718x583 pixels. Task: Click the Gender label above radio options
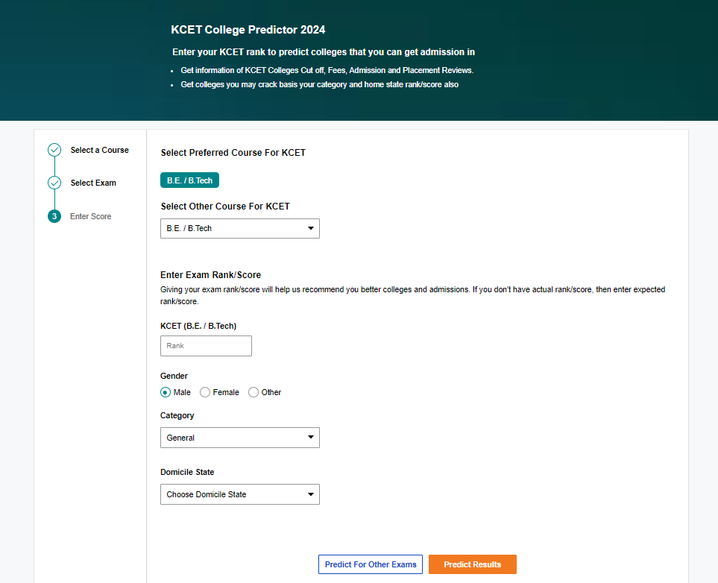coord(174,376)
